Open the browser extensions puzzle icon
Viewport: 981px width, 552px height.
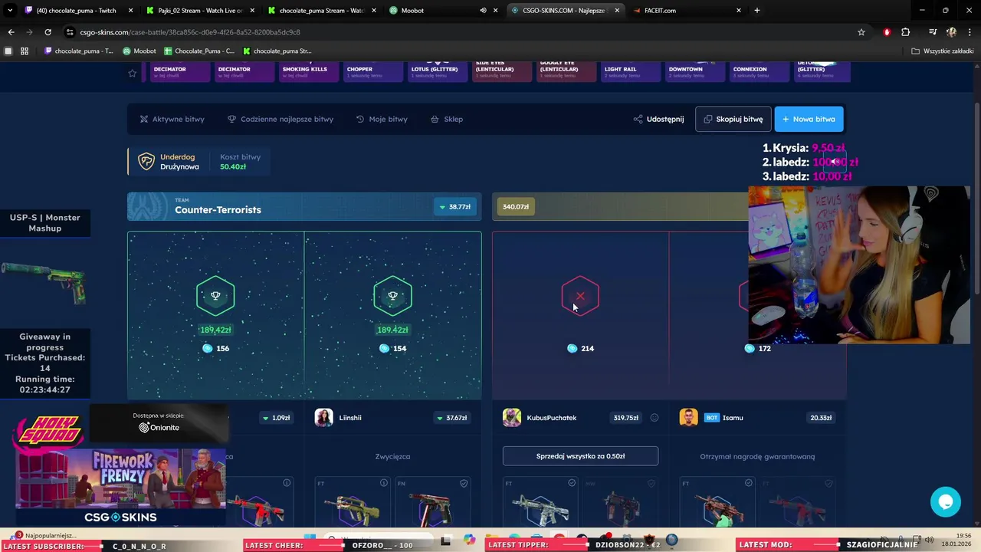point(906,32)
